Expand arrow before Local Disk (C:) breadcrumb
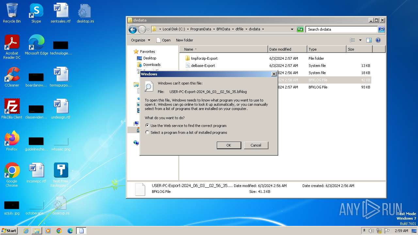Screen dimensions: 418x235 160,29
